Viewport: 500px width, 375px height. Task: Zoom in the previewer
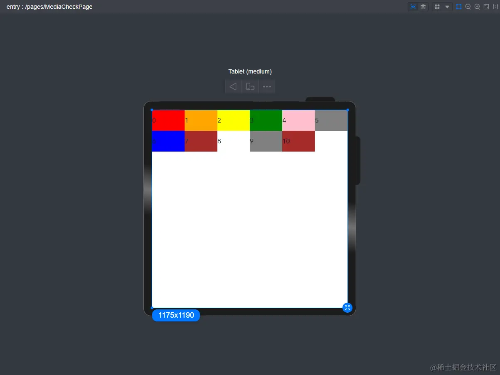477,7
